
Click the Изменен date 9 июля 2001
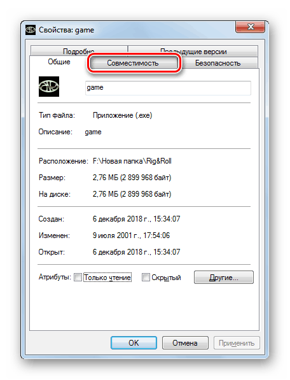coord(132,236)
